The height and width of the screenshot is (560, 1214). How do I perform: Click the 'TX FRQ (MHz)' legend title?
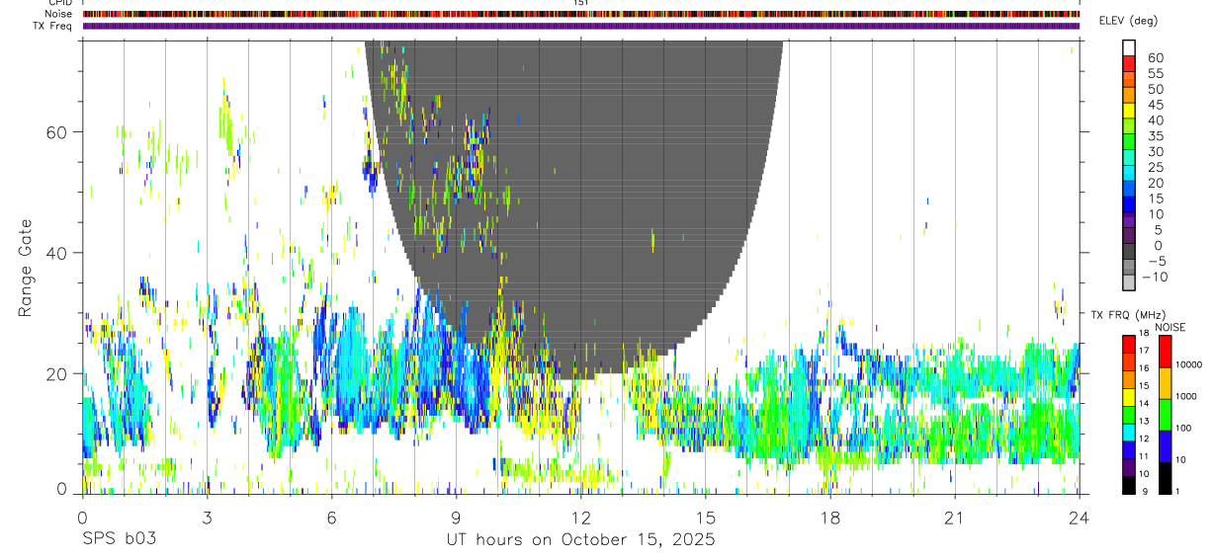click(1128, 314)
